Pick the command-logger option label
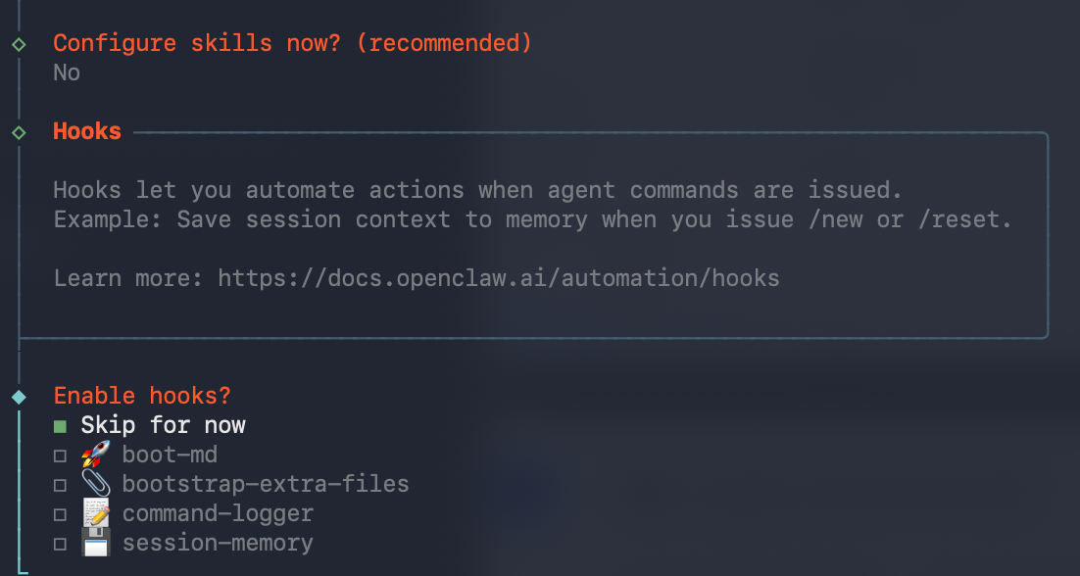1080x576 pixels. click(x=218, y=513)
